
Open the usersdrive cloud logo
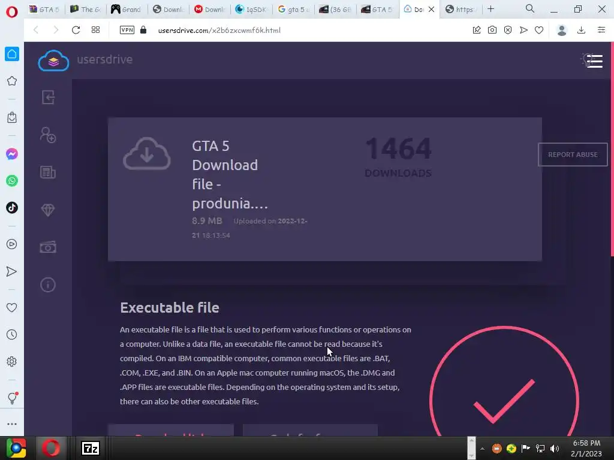53,60
